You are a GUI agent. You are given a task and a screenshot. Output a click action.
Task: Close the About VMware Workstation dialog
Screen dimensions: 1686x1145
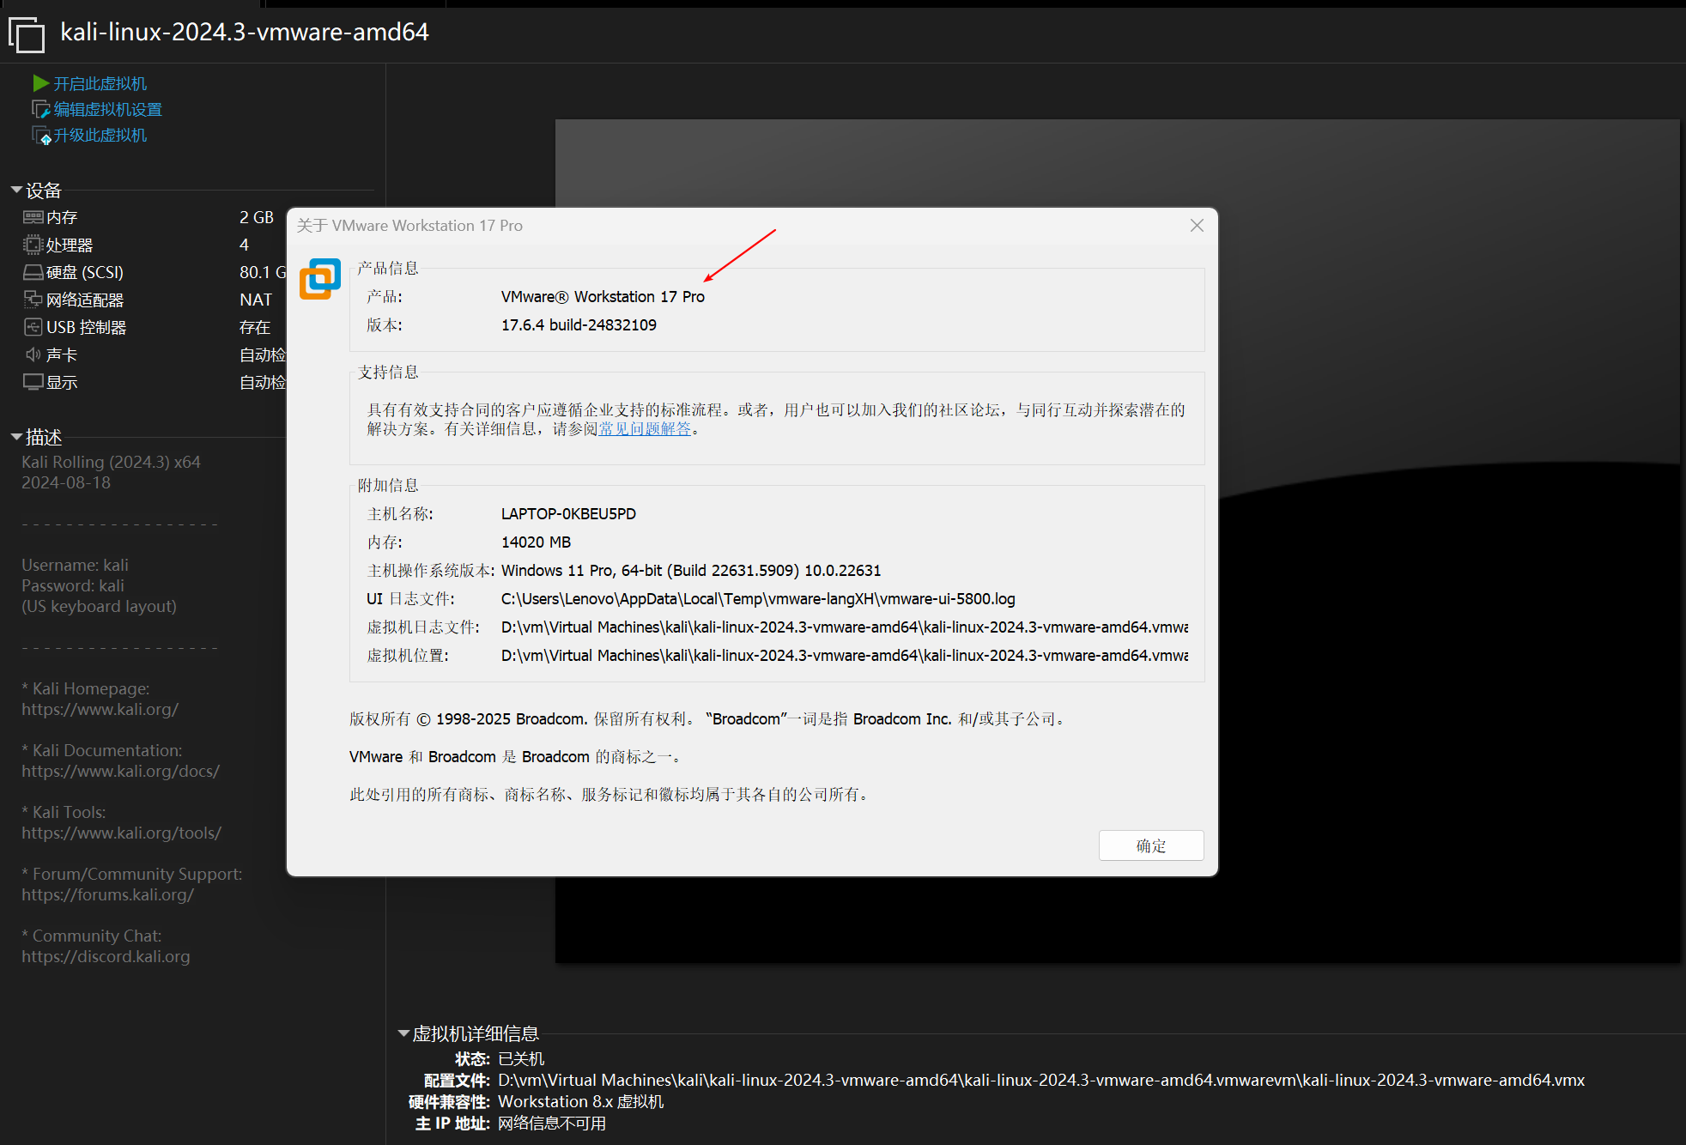(1197, 225)
